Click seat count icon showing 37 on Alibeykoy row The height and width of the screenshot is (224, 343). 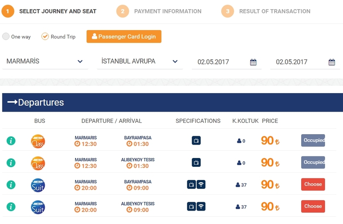pos(238,207)
